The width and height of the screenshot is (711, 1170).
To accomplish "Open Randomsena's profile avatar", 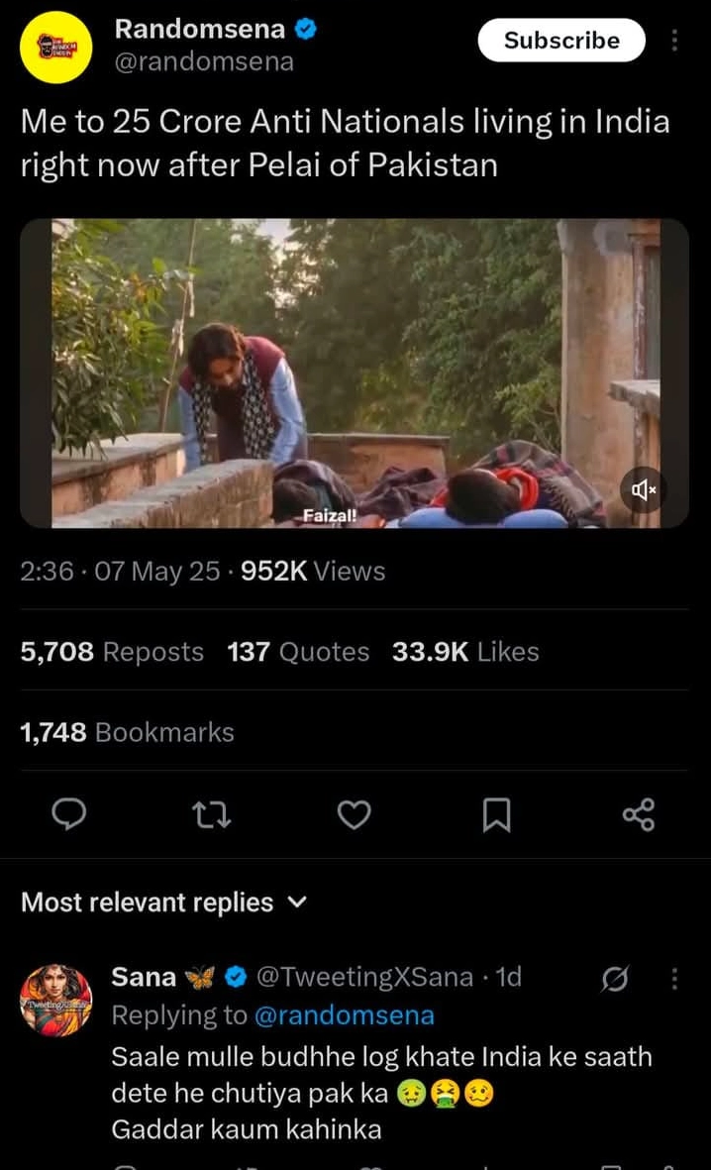I will tap(56, 47).
